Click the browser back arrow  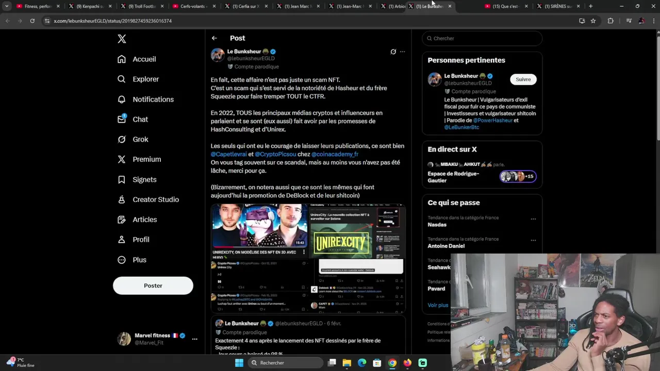[x=7, y=21]
